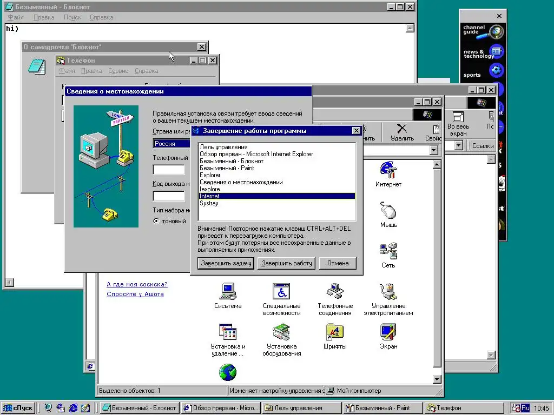This screenshot has width=554, height=415.
Task: Select 'Iexplore' in the task list
Action: coord(276,190)
